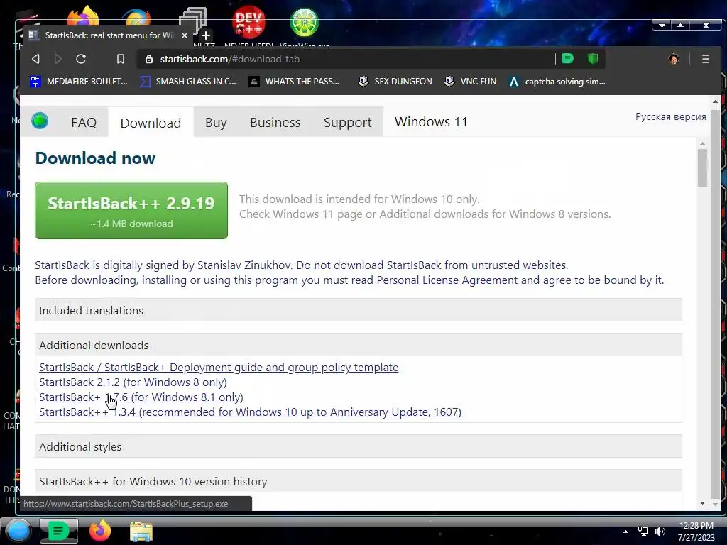Download StartIsBack++ 2.9.19 green button

tap(131, 210)
